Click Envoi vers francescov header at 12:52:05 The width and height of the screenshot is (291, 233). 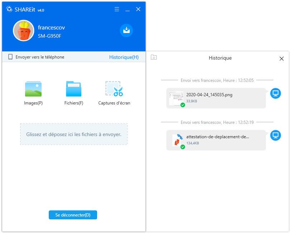217,80
